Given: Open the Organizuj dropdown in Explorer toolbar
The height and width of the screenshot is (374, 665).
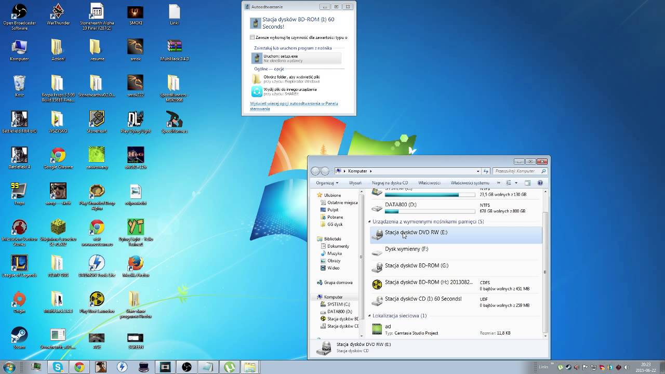Looking at the screenshot, I should pos(327,183).
